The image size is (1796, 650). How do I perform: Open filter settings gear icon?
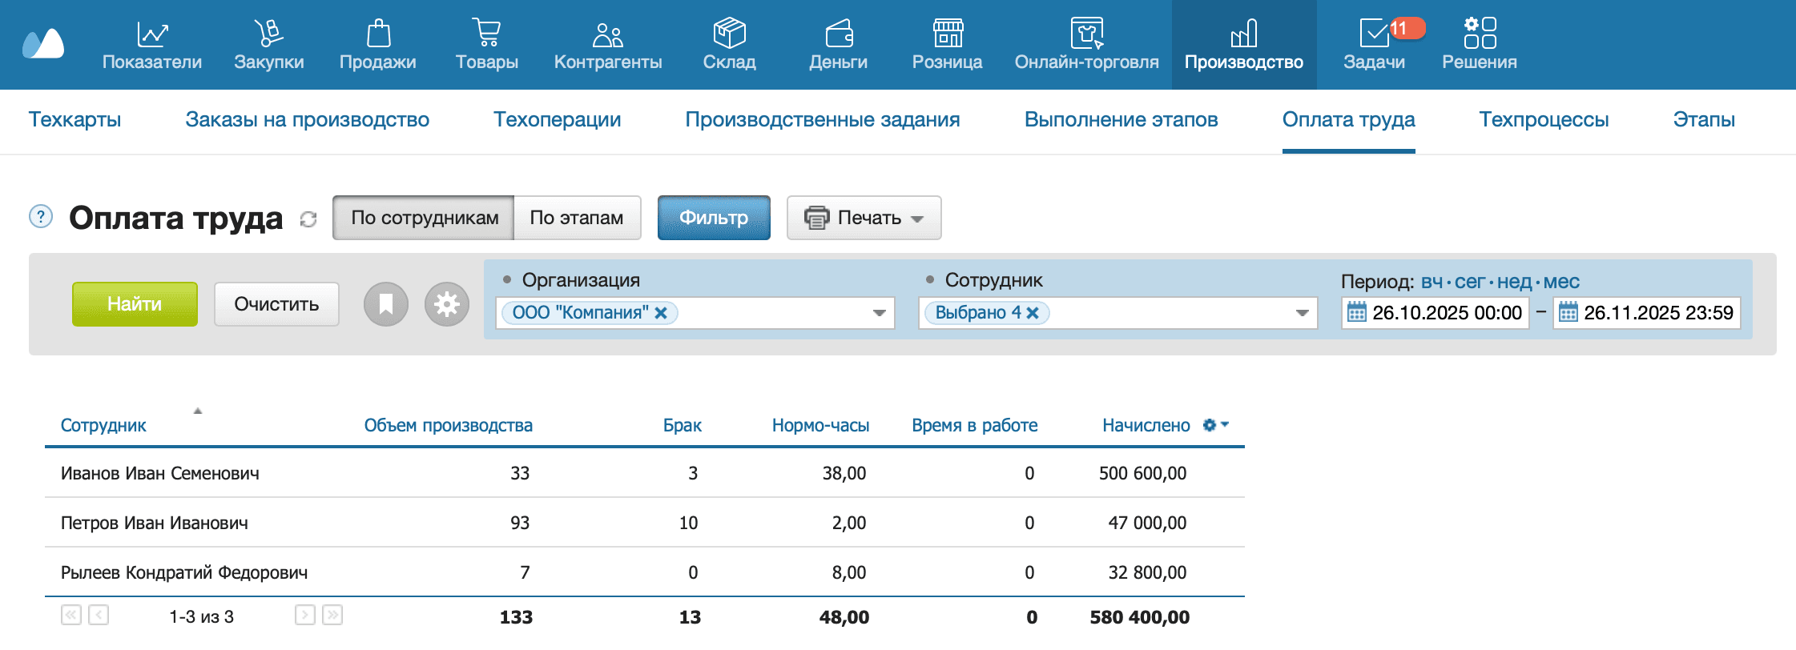pyautogui.click(x=447, y=304)
